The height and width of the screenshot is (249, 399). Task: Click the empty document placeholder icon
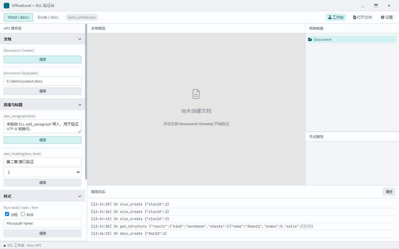pos(196,94)
